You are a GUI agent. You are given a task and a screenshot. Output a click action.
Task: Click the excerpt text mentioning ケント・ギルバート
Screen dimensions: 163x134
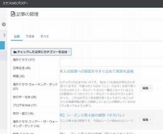click(x=97, y=94)
